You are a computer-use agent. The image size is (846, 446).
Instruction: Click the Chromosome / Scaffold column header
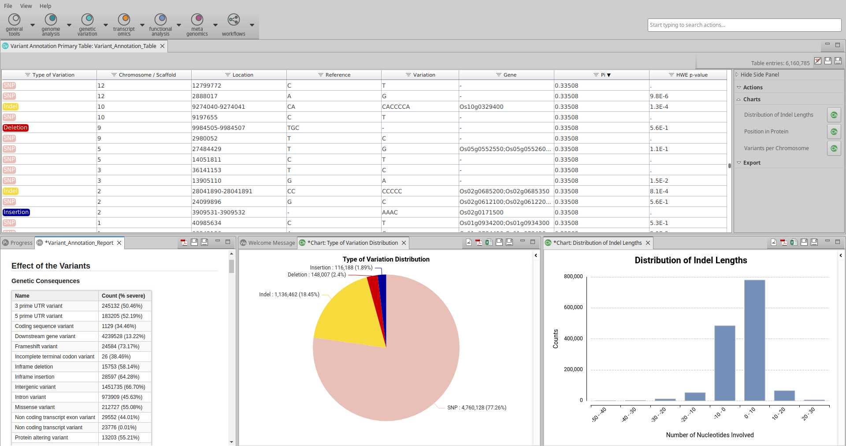click(x=144, y=75)
